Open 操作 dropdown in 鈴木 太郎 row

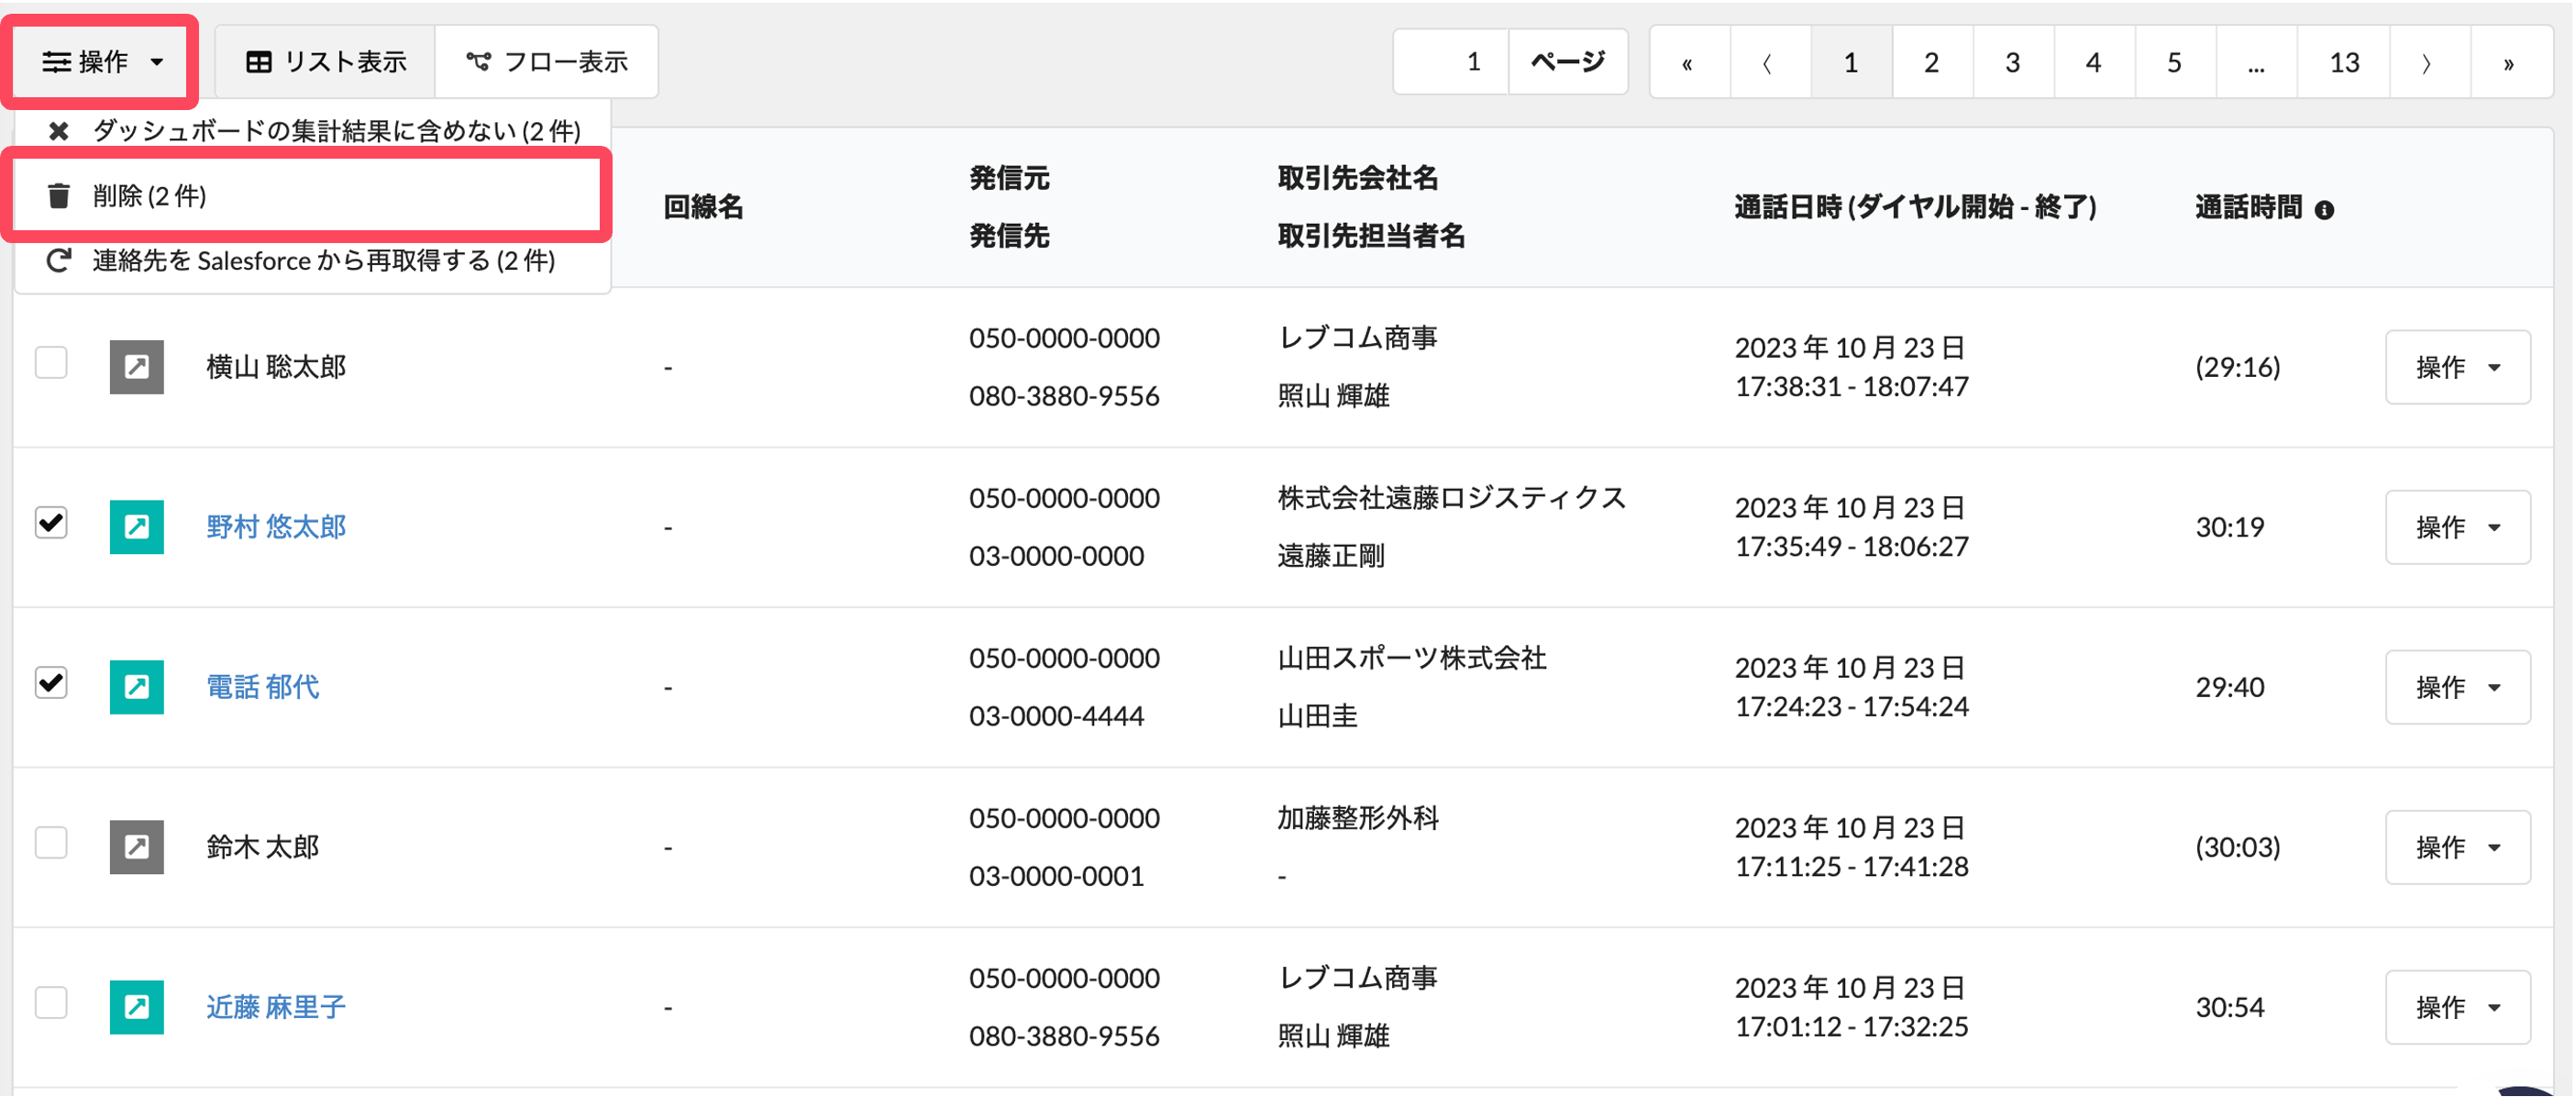pos(2458,847)
